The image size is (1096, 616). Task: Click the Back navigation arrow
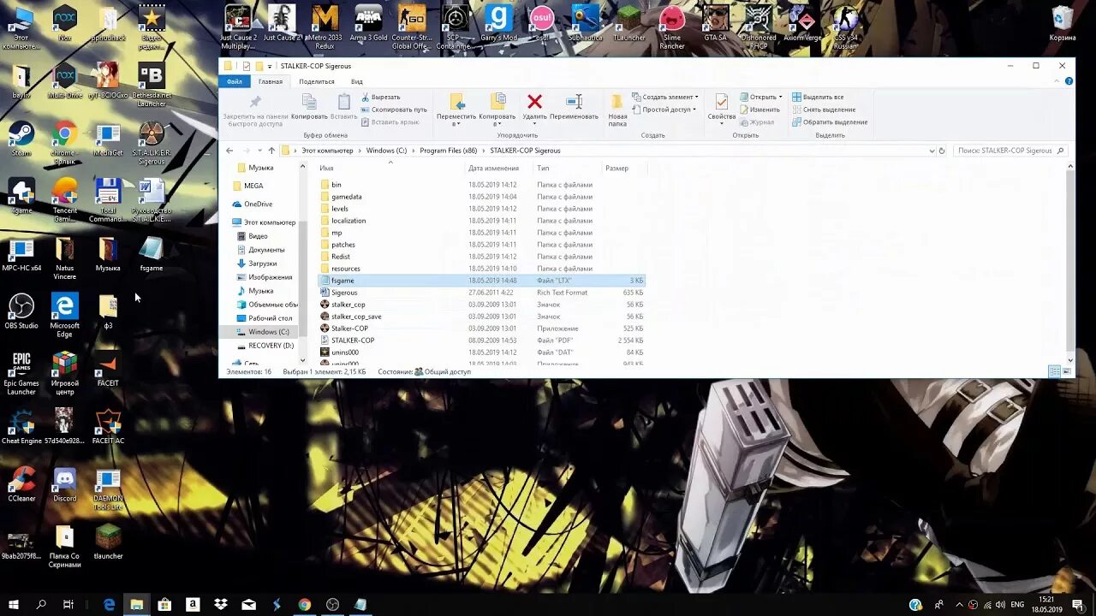tap(229, 151)
